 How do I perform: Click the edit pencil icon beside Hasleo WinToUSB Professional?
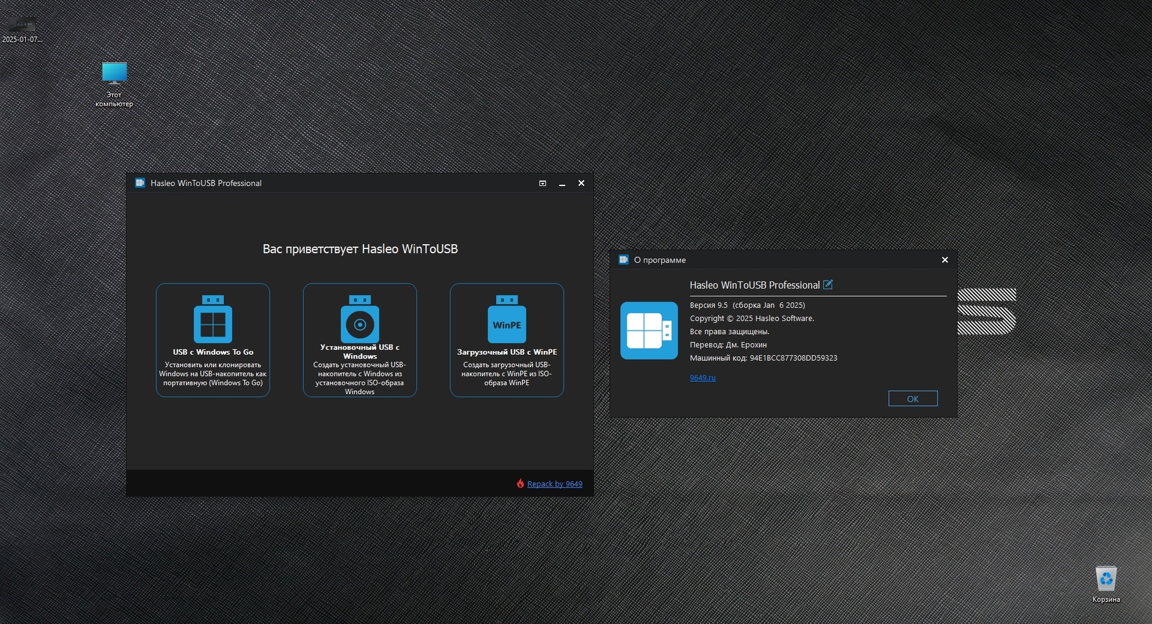coord(828,284)
